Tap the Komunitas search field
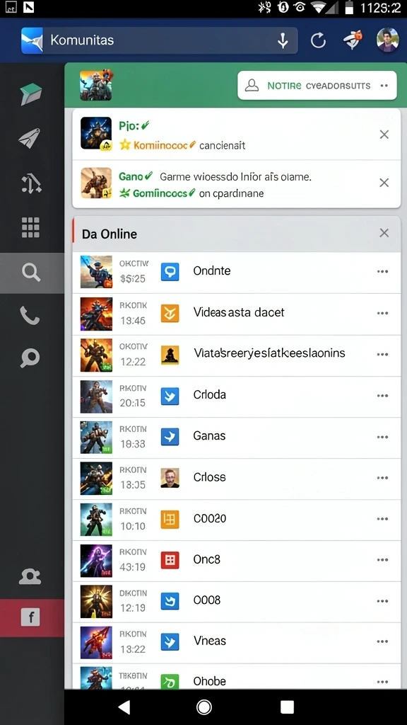 pyautogui.click(x=159, y=40)
